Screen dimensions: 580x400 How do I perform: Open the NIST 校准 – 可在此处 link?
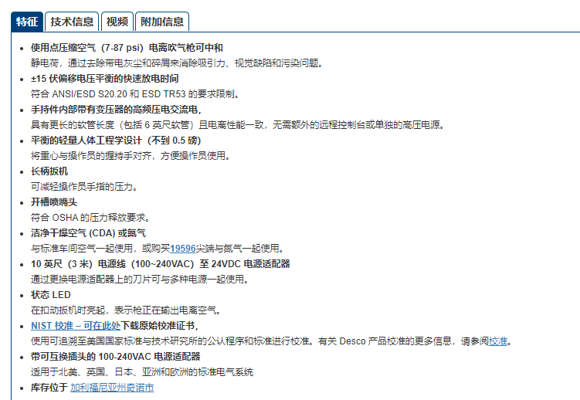pyautogui.click(x=76, y=326)
